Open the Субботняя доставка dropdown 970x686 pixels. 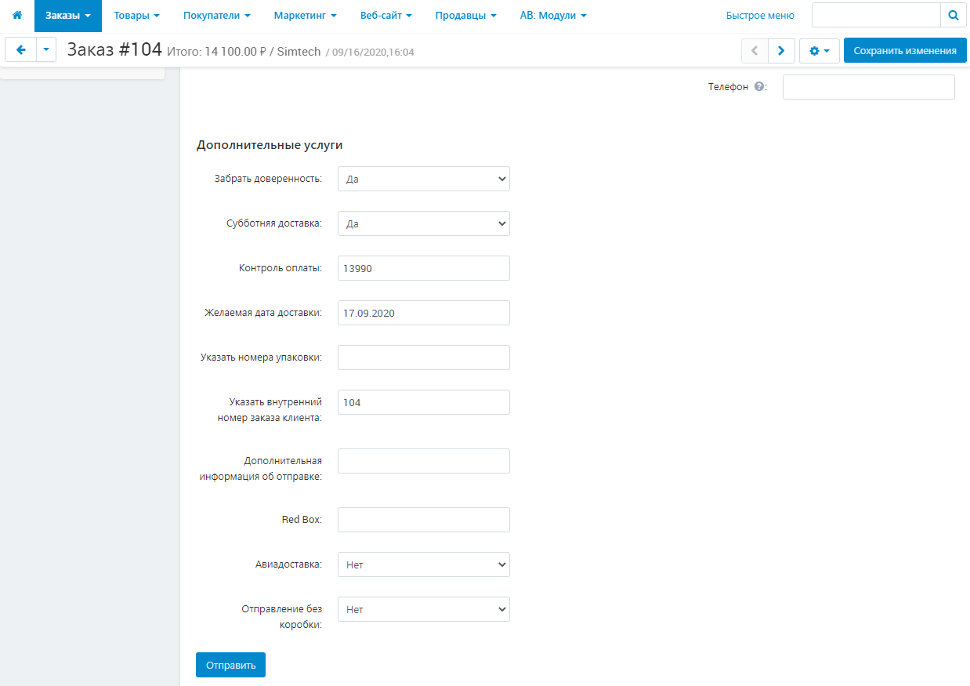[x=423, y=223]
